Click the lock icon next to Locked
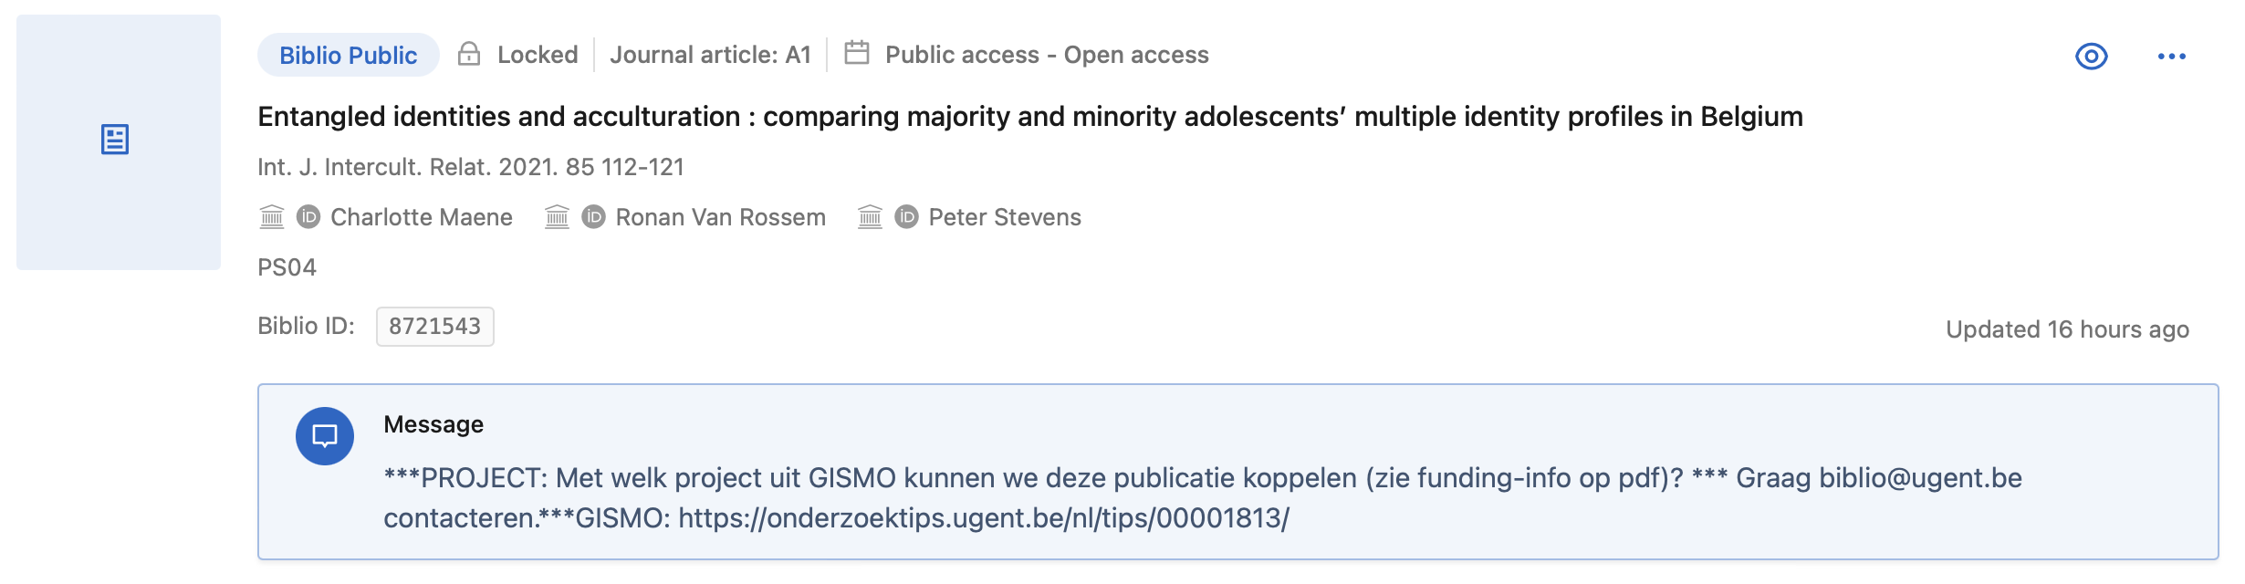Image resolution: width=2245 pixels, height=584 pixels. point(471,55)
